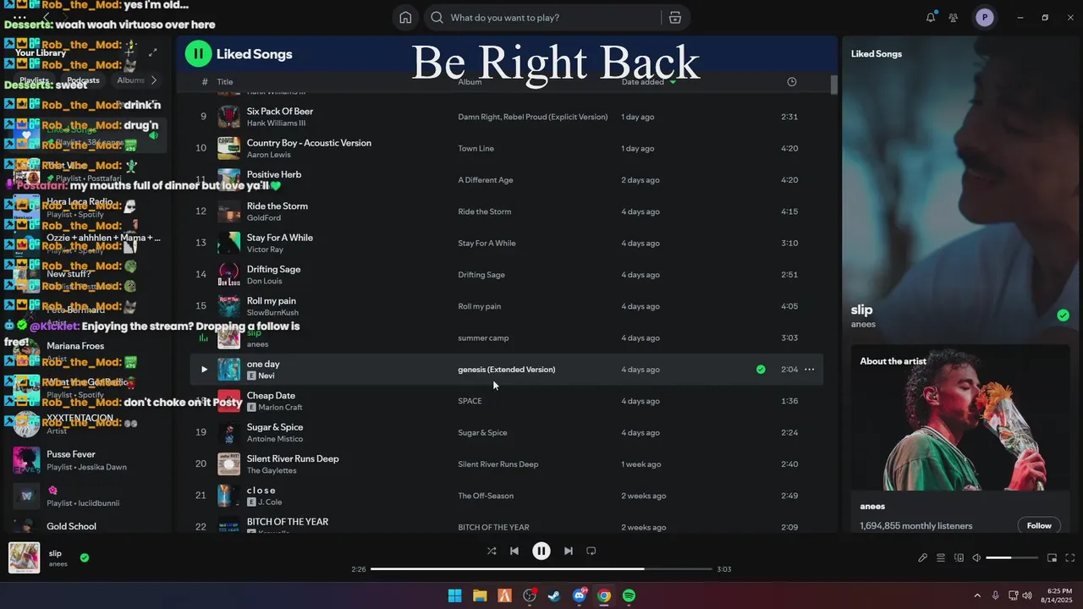The image size is (1083, 609).
Task: Skip to the next track
Action: coord(569,551)
